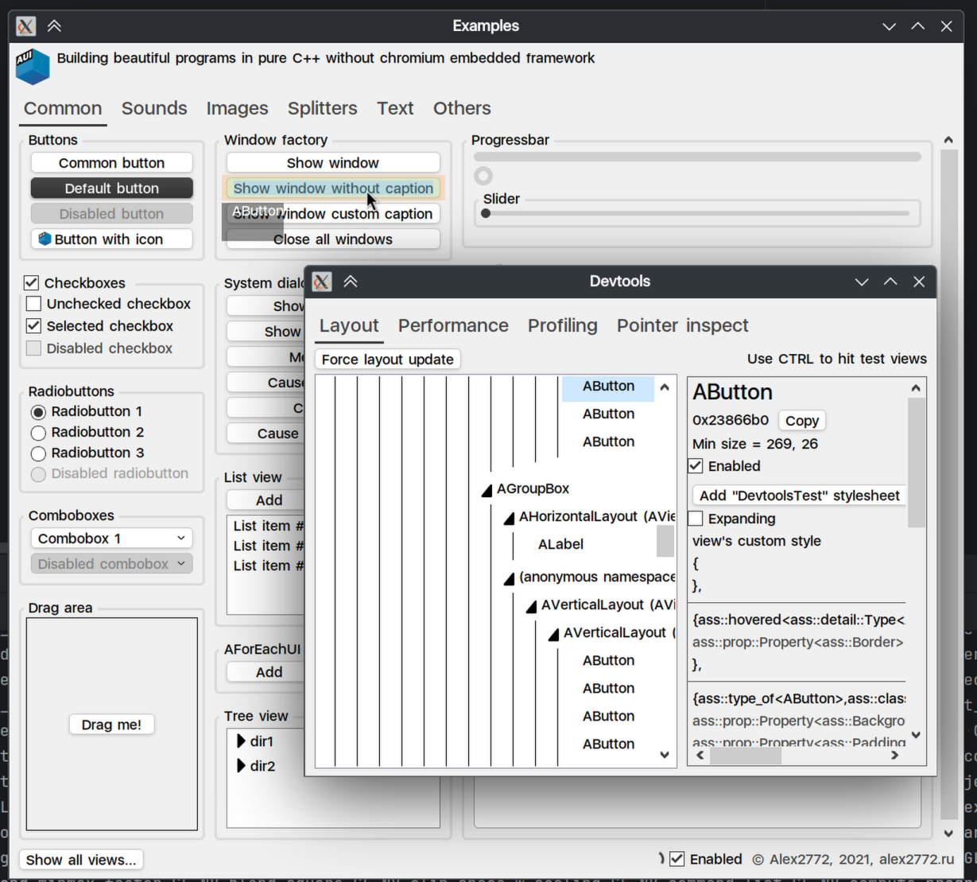Click the cube icon on Button with icon
Viewport: 977px width, 882px height.
[45, 239]
